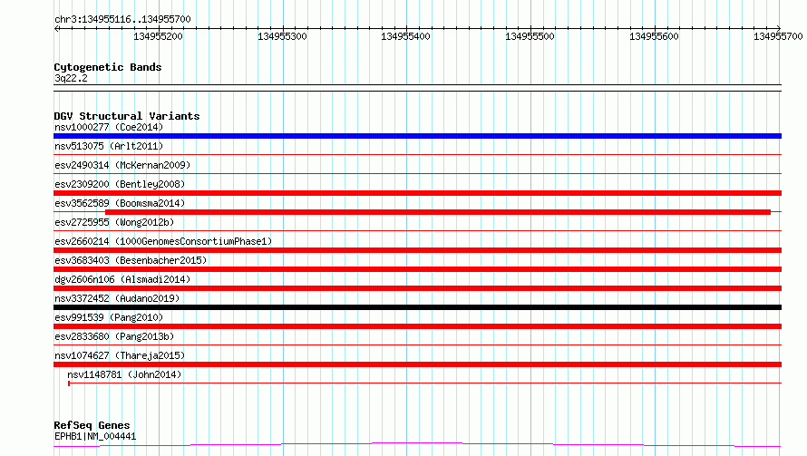
Task: Click the red esv2660214 variant bar
Action: point(417,250)
